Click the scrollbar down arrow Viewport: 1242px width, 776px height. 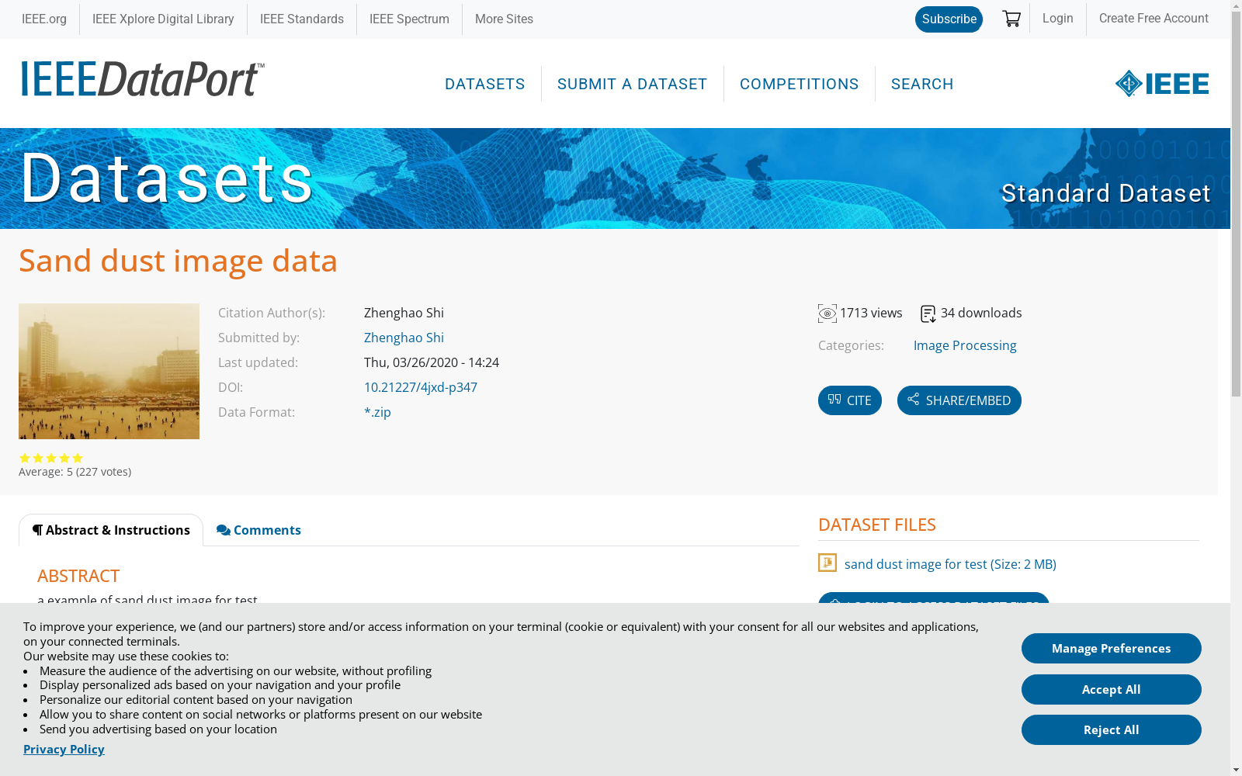click(x=1236, y=770)
